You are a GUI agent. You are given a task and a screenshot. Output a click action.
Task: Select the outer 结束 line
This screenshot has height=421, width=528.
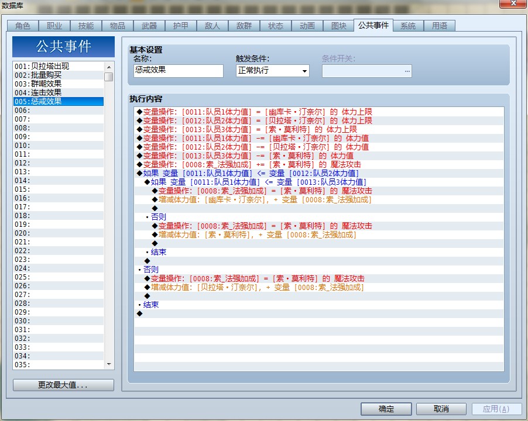tap(319, 305)
